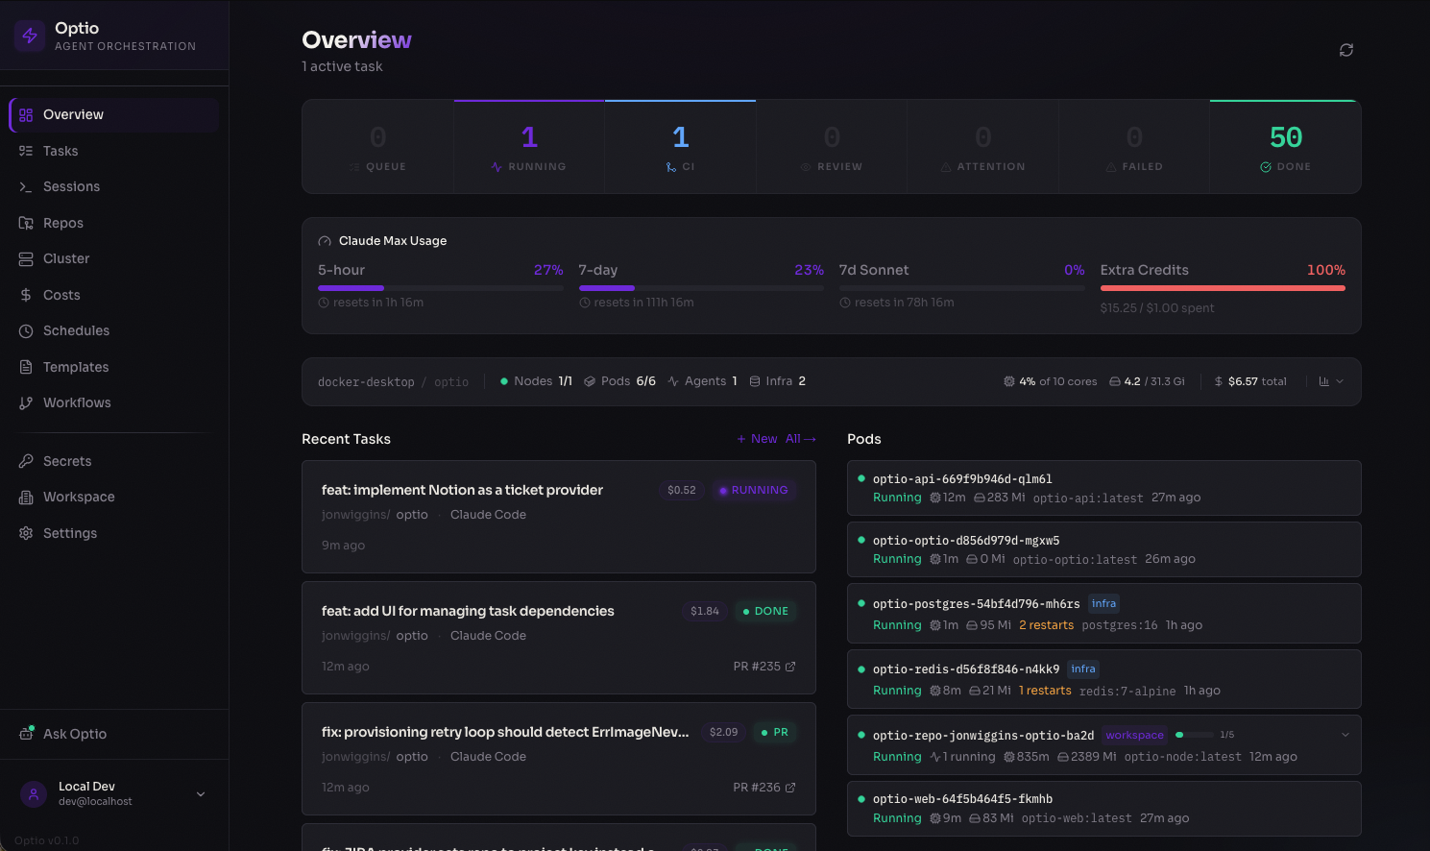Click the Extra Credits red progress bar
This screenshot has width=1430, height=851.
pos(1222,287)
